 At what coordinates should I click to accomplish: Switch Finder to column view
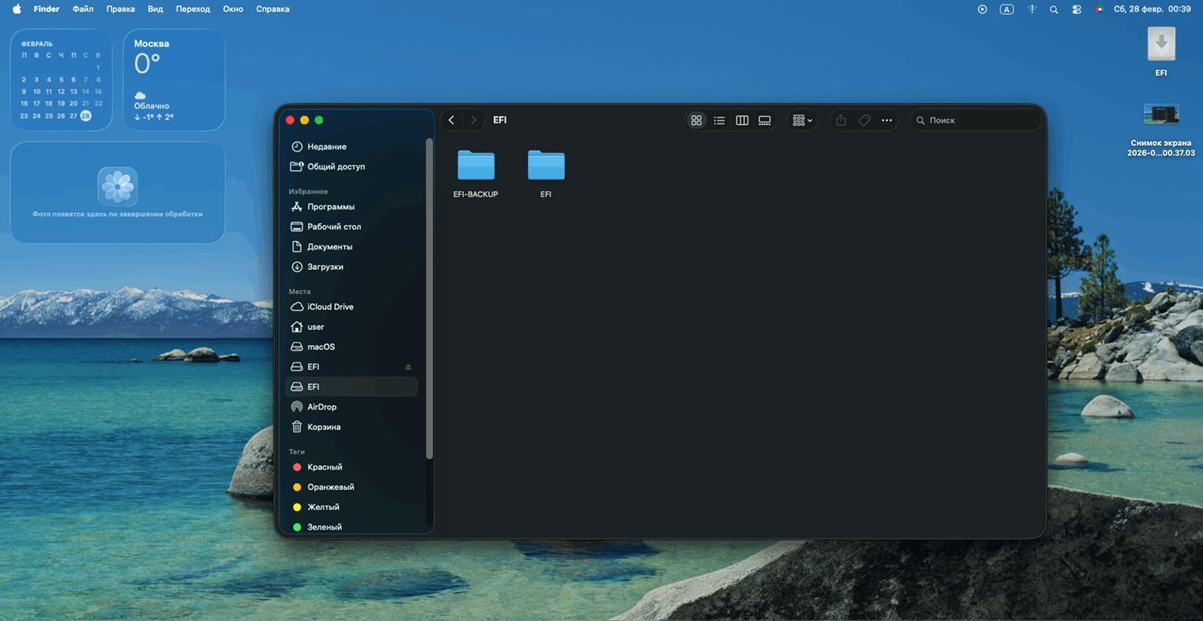click(742, 120)
